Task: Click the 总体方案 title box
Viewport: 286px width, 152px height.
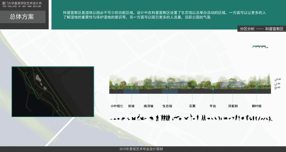Action: coord(23,17)
